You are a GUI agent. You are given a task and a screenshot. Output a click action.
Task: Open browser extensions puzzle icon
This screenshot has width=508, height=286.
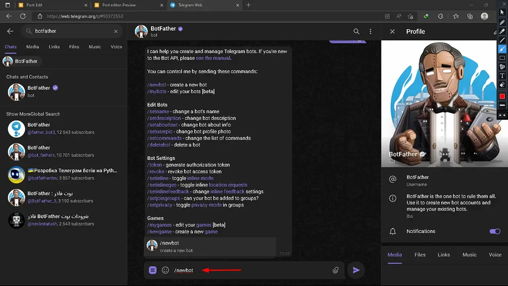[x=441, y=16]
